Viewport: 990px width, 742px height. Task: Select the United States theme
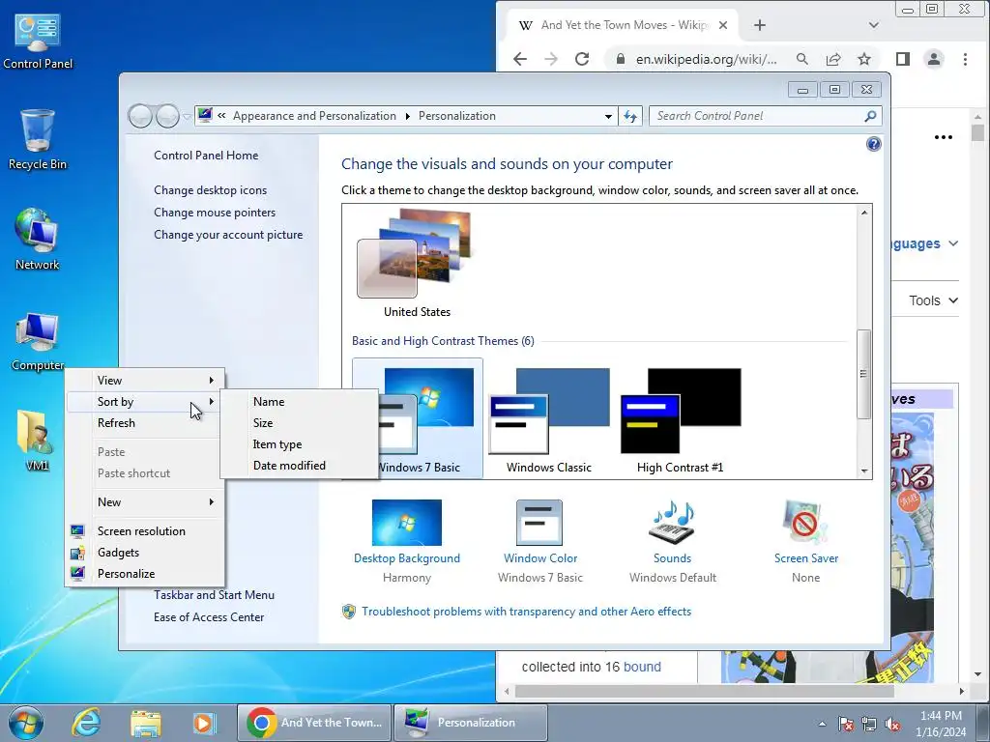(417, 264)
